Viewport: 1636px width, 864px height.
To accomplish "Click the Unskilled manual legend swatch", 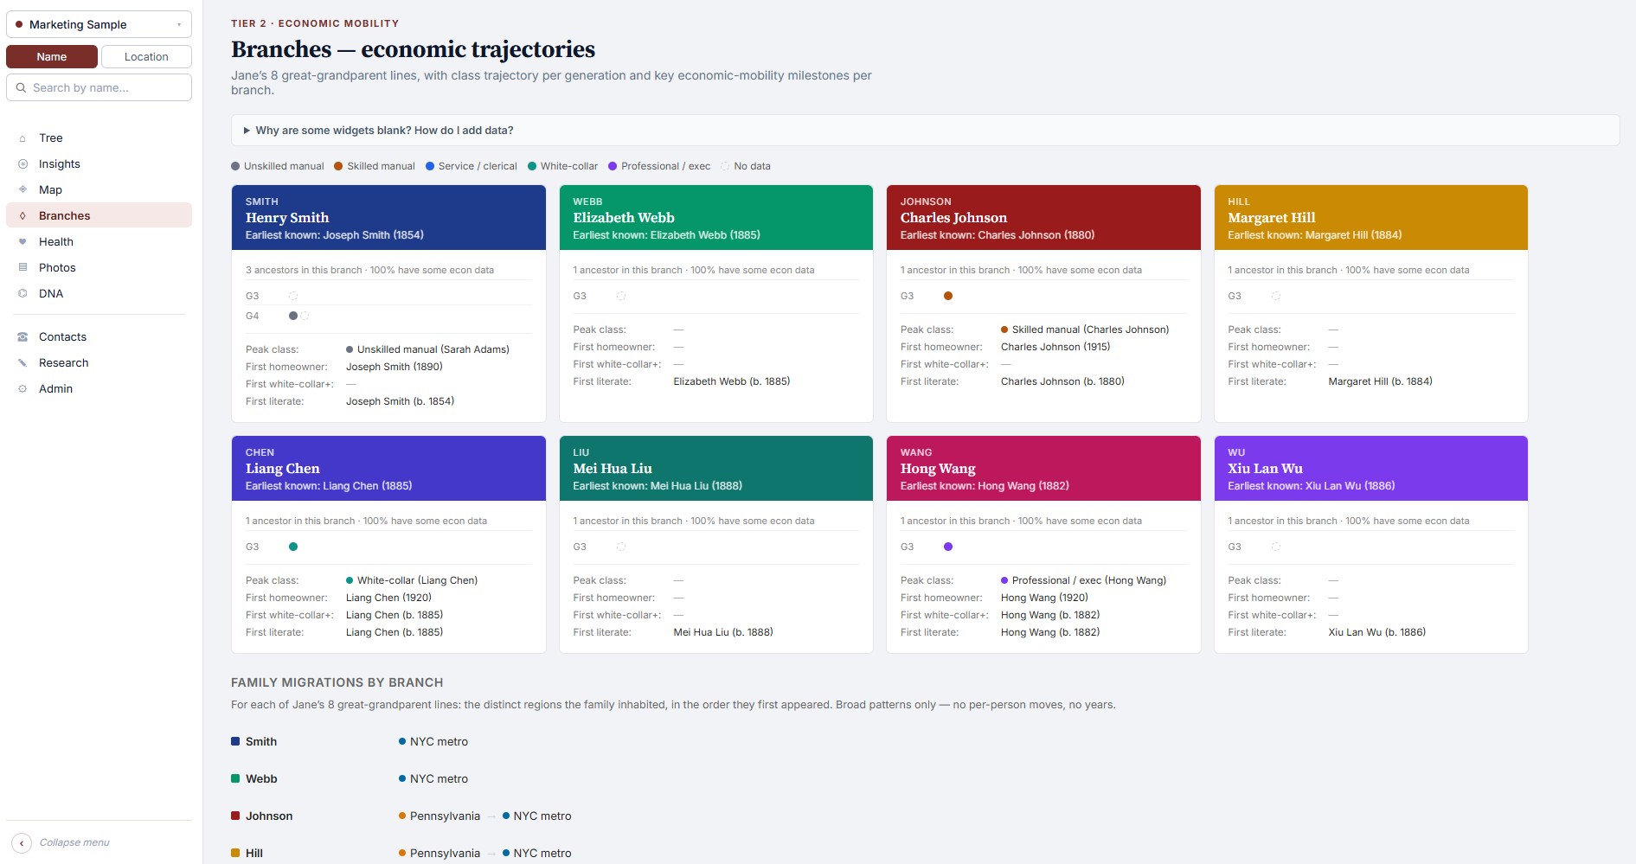I will pos(235,166).
